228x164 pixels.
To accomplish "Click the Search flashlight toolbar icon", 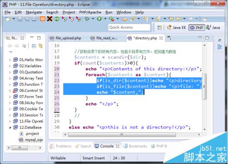I will pos(133,19).
